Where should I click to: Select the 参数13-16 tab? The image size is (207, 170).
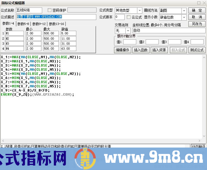[x=57, y=24]
